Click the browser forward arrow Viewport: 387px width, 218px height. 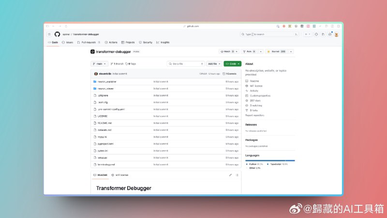coord(60,26)
